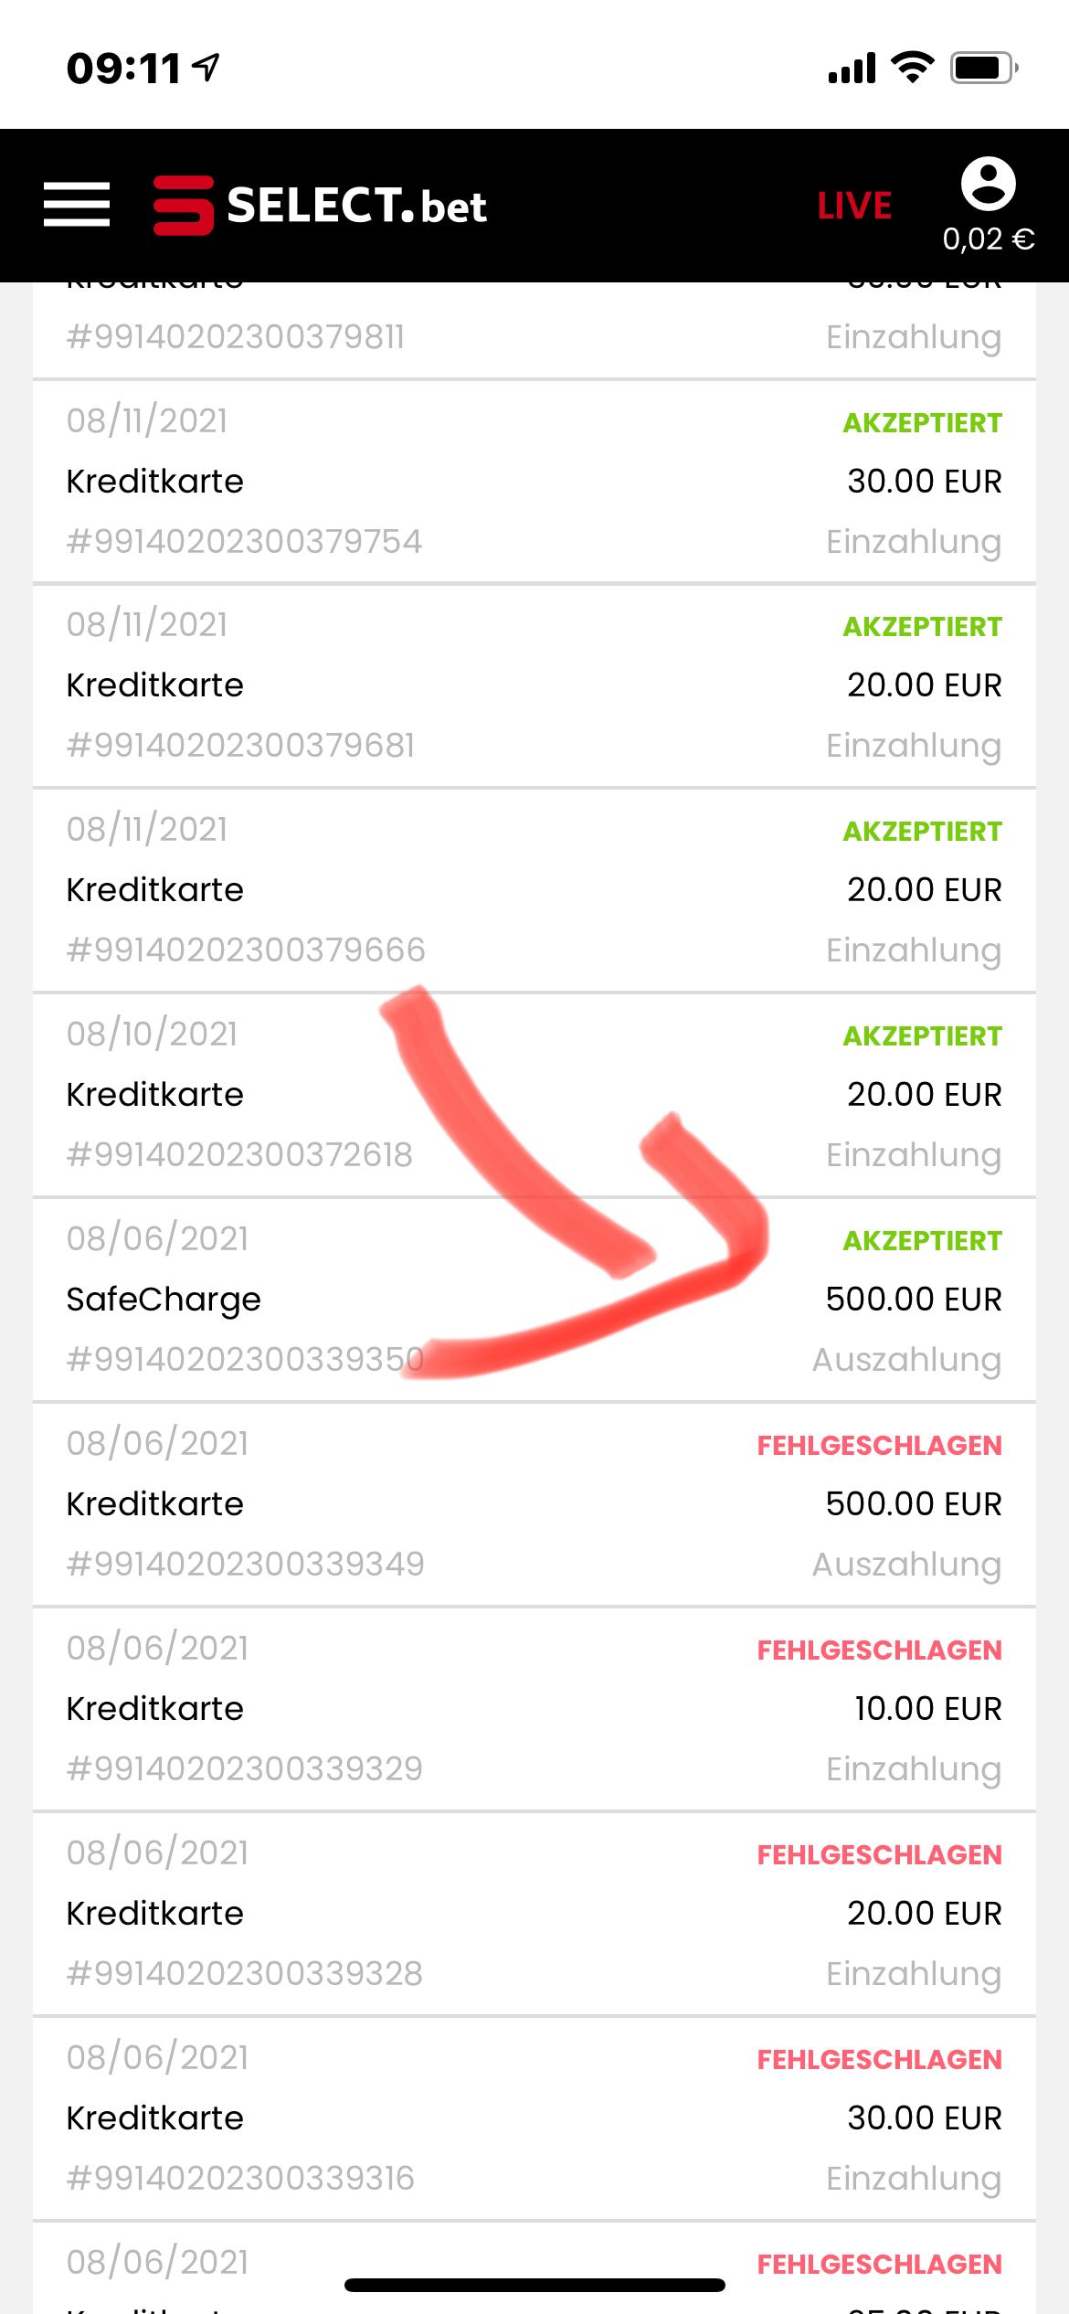Open the failed 10.00 EUR Einzahlung entry
Viewport: 1069px width, 2314px height.
534,1708
